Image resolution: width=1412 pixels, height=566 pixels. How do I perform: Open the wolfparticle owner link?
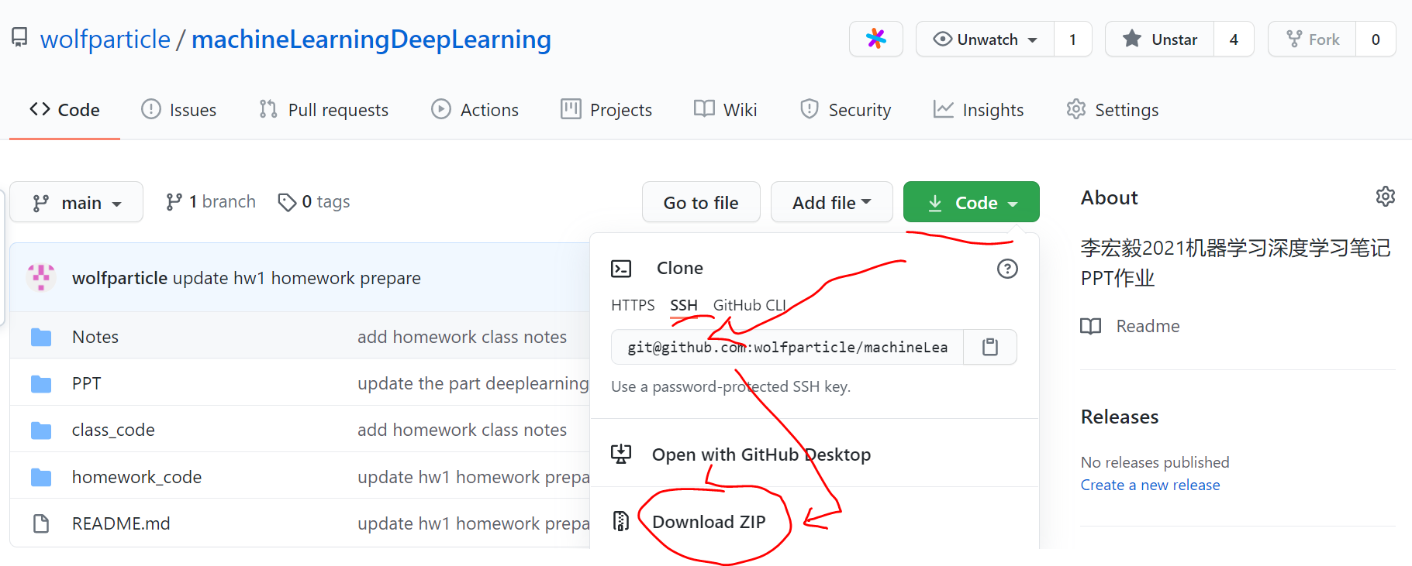[105, 39]
